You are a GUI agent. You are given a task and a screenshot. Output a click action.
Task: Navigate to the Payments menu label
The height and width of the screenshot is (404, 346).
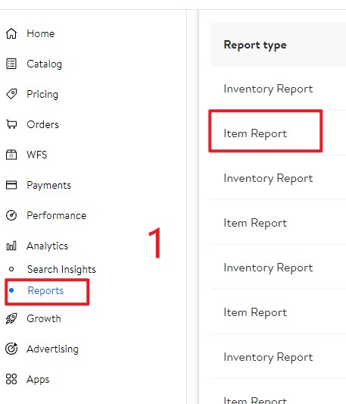click(x=48, y=186)
